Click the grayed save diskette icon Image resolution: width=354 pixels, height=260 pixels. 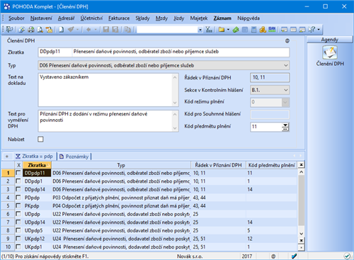point(106,30)
